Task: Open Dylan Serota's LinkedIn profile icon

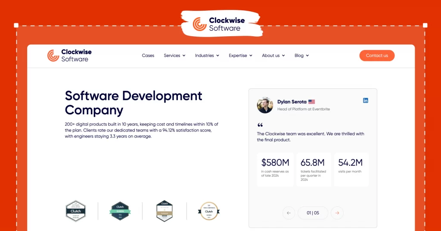Action: point(365,100)
